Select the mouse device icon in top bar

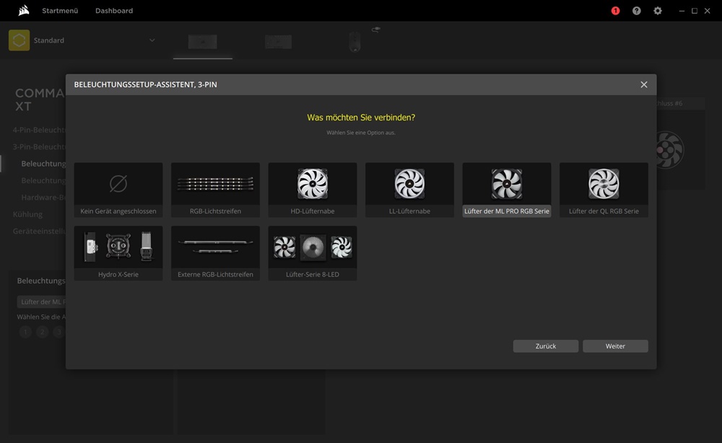coord(355,41)
